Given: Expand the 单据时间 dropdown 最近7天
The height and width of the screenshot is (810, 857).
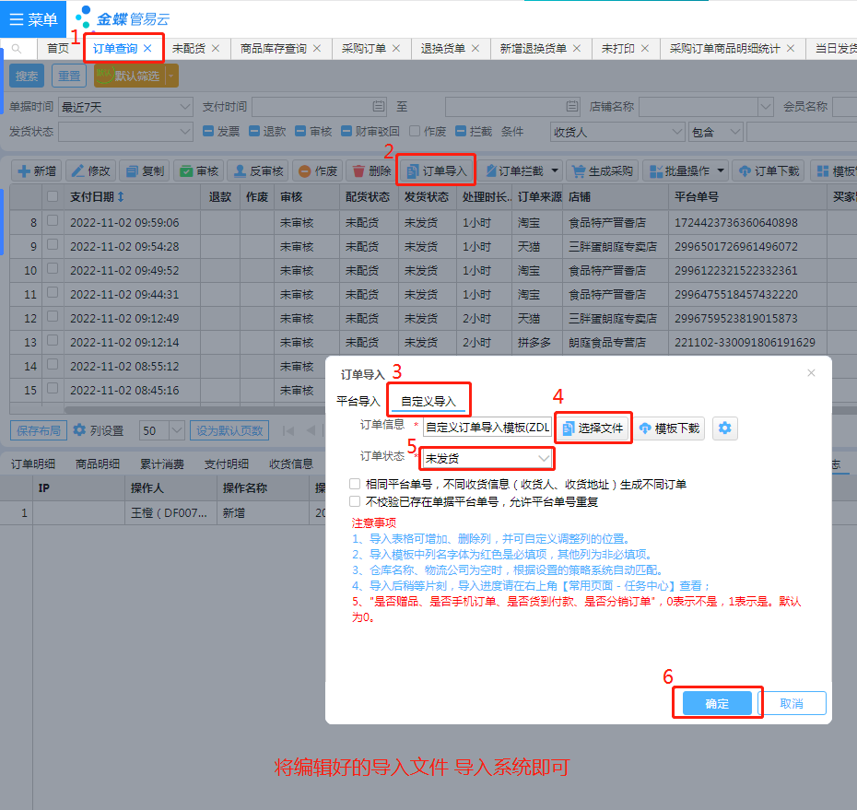Looking at the screenshot, I should pos(124,107).
